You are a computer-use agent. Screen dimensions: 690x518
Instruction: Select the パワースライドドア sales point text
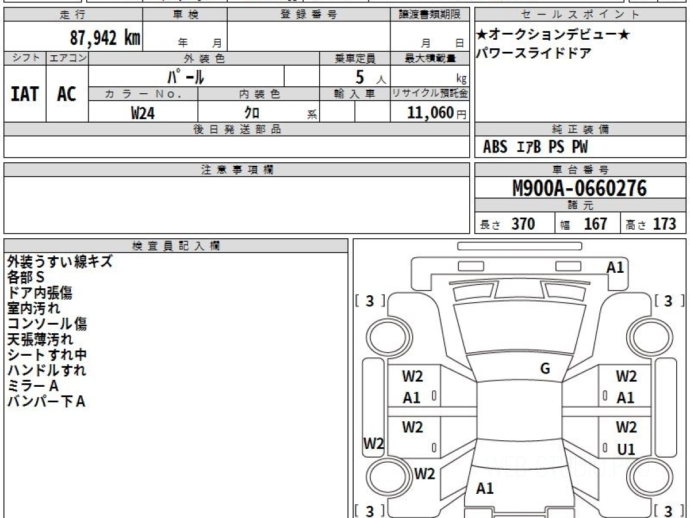[x=533, y=54]
